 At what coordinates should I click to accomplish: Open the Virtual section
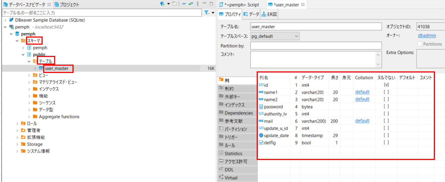(x=238, y=178)
